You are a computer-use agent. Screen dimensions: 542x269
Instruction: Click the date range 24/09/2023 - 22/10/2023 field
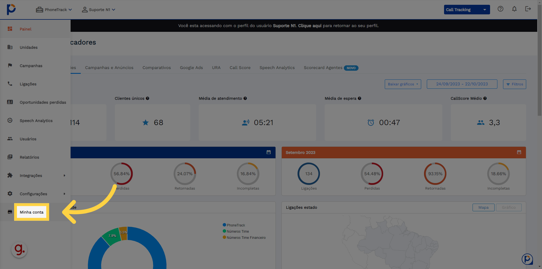(x=462, y=84)
